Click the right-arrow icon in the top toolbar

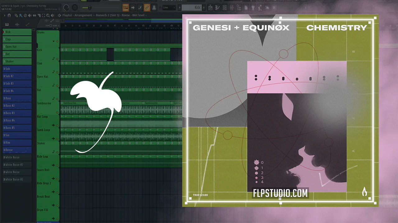133,7
